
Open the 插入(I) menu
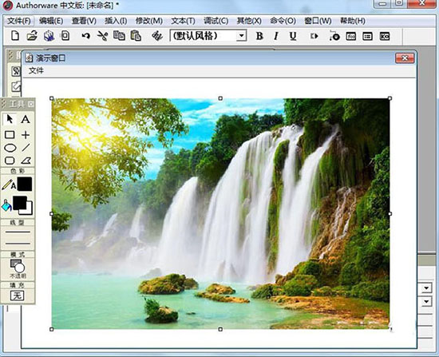click(116, 21)
